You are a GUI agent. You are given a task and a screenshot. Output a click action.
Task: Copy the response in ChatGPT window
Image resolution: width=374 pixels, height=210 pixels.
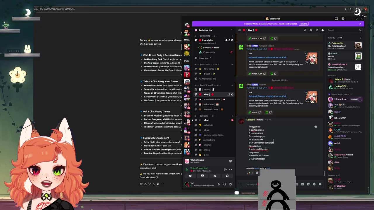(x=141, y=184)
